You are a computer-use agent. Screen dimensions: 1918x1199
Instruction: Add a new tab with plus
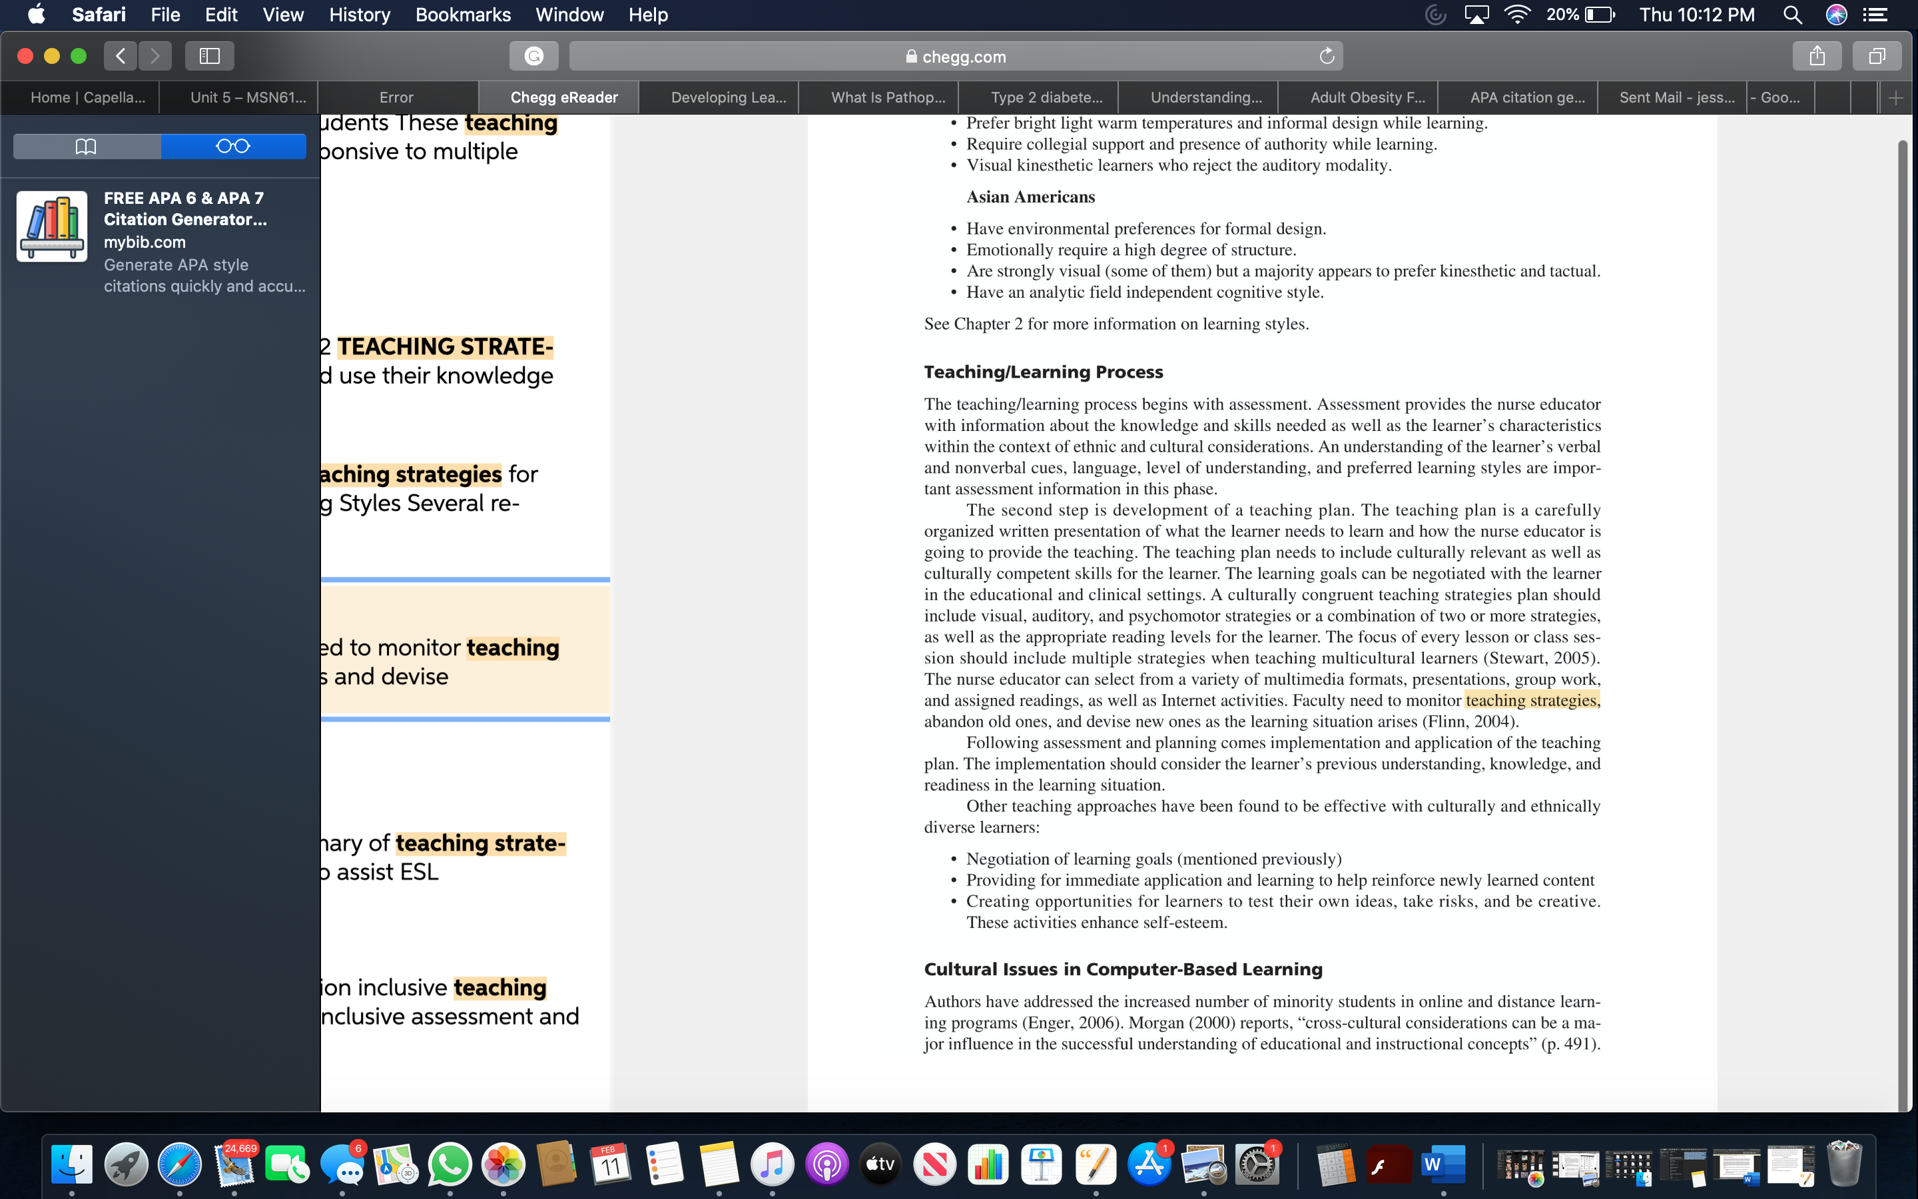coord(1895,97)
